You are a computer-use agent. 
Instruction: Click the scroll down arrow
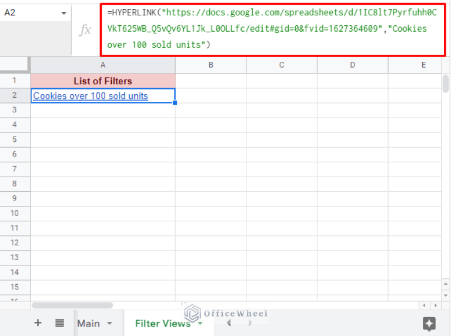pyautogui.click(x=446, y=295)
